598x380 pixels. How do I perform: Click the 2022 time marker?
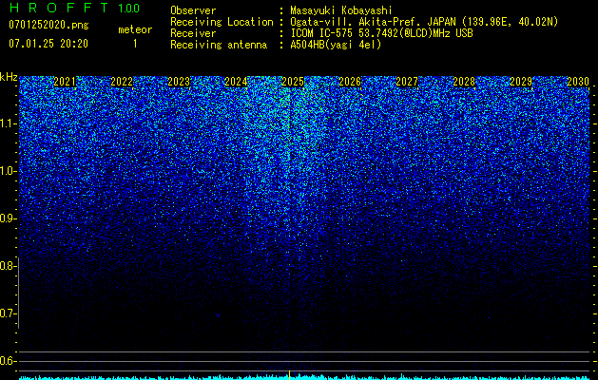pyautogui.click(x=122, y=82)
